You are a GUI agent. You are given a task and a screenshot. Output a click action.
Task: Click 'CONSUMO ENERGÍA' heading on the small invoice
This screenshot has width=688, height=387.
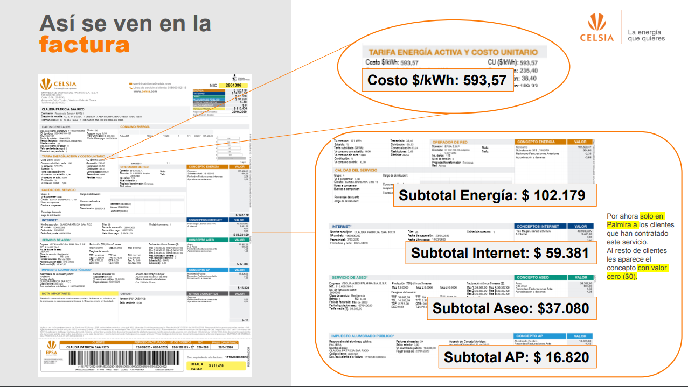click(135, 126)
